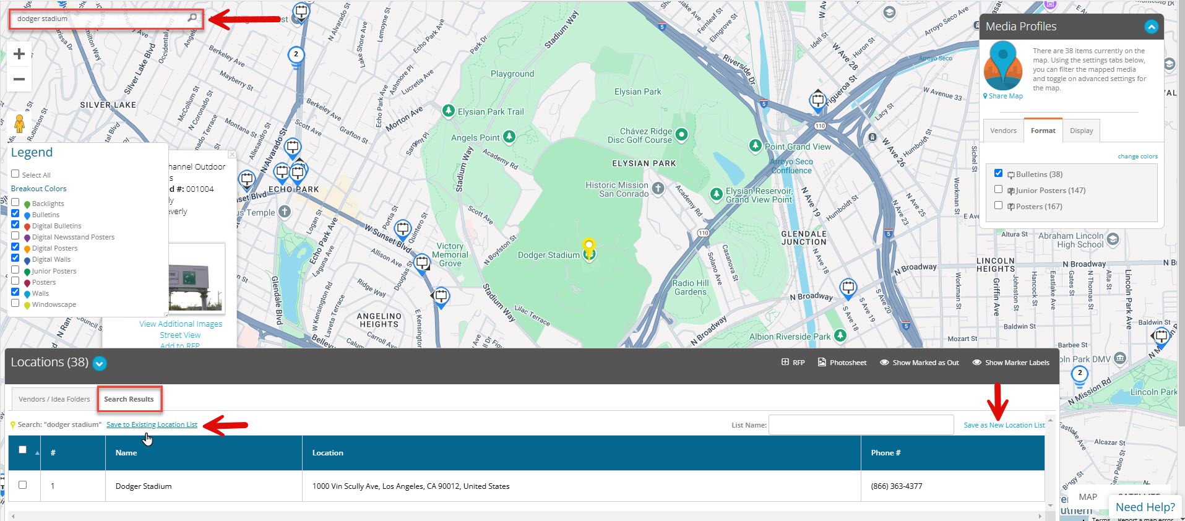
Task: Click the Point Grand View park icon
Action: (x=755, y=145)
